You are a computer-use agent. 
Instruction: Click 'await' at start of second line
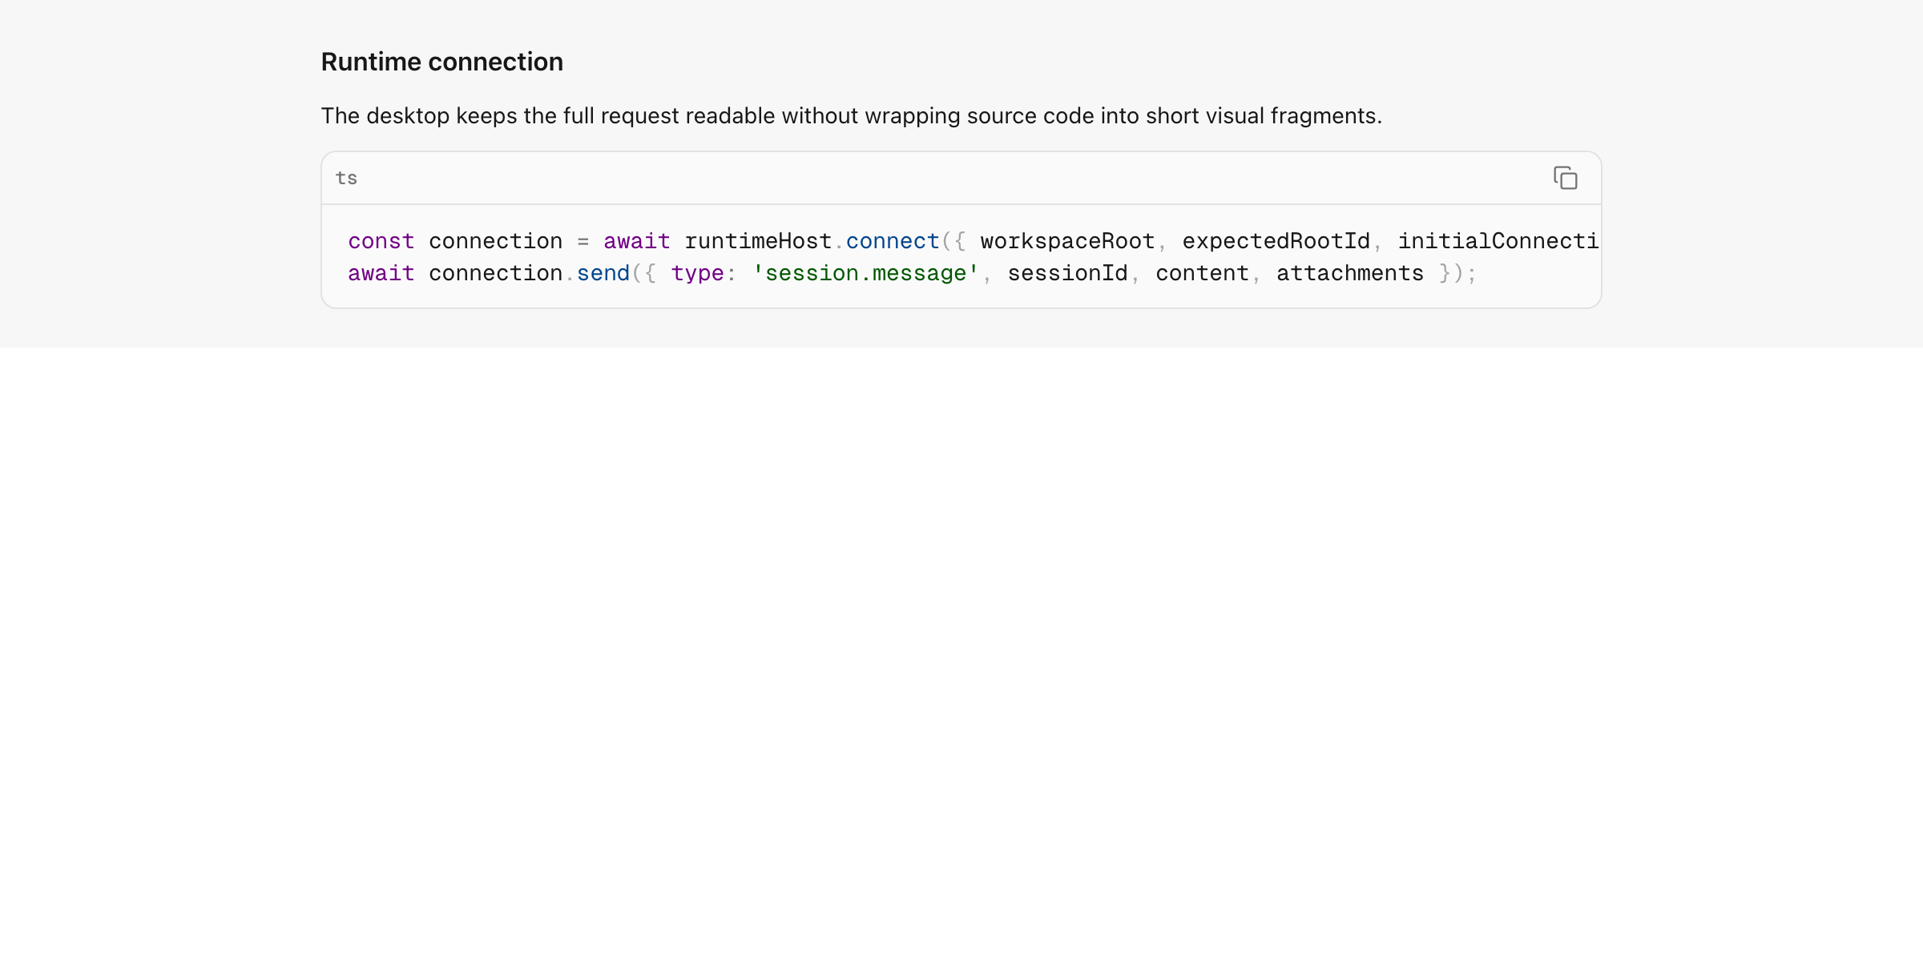click(381, 273)
